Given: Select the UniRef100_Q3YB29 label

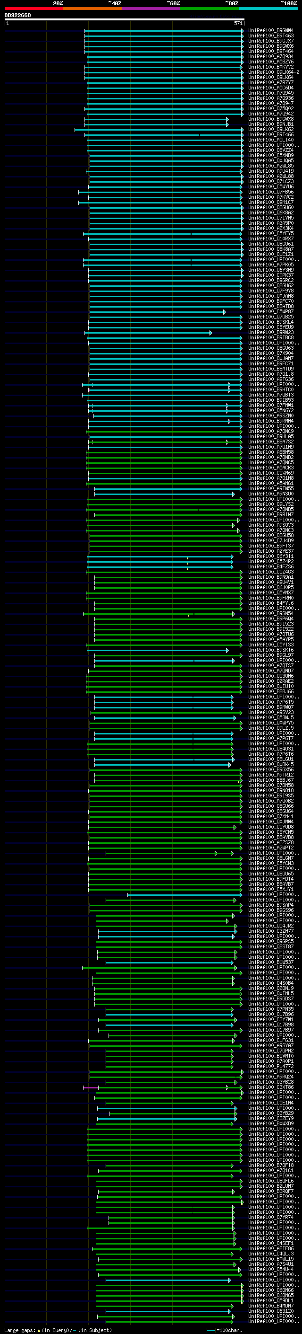Looking at the screenshot, I should pyautogui.click(x=271, y=1113).
